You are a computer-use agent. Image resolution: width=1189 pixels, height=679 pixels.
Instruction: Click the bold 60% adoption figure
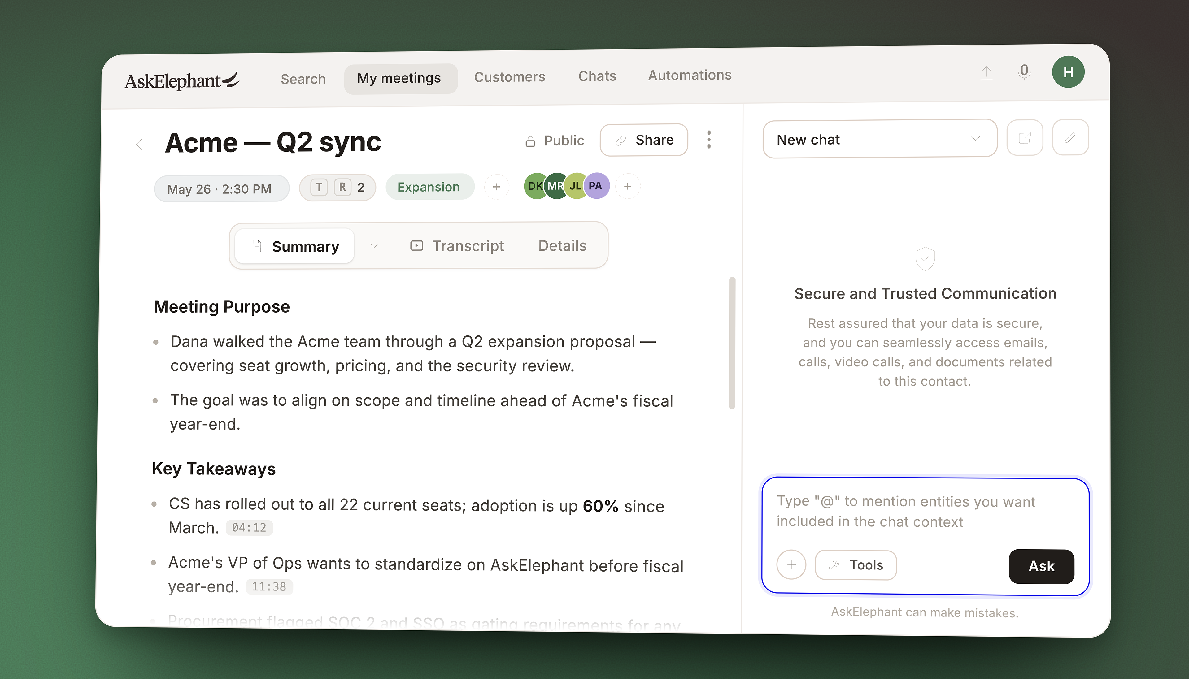click(x=600, y=506)
